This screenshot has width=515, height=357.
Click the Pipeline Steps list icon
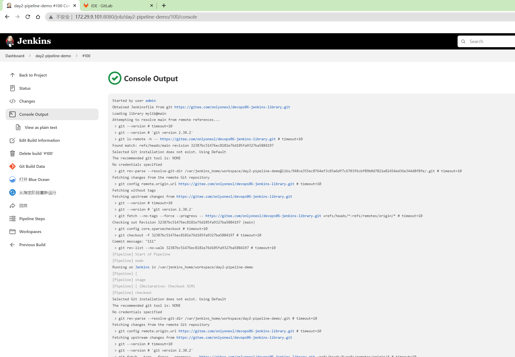(x=12, y=219)
